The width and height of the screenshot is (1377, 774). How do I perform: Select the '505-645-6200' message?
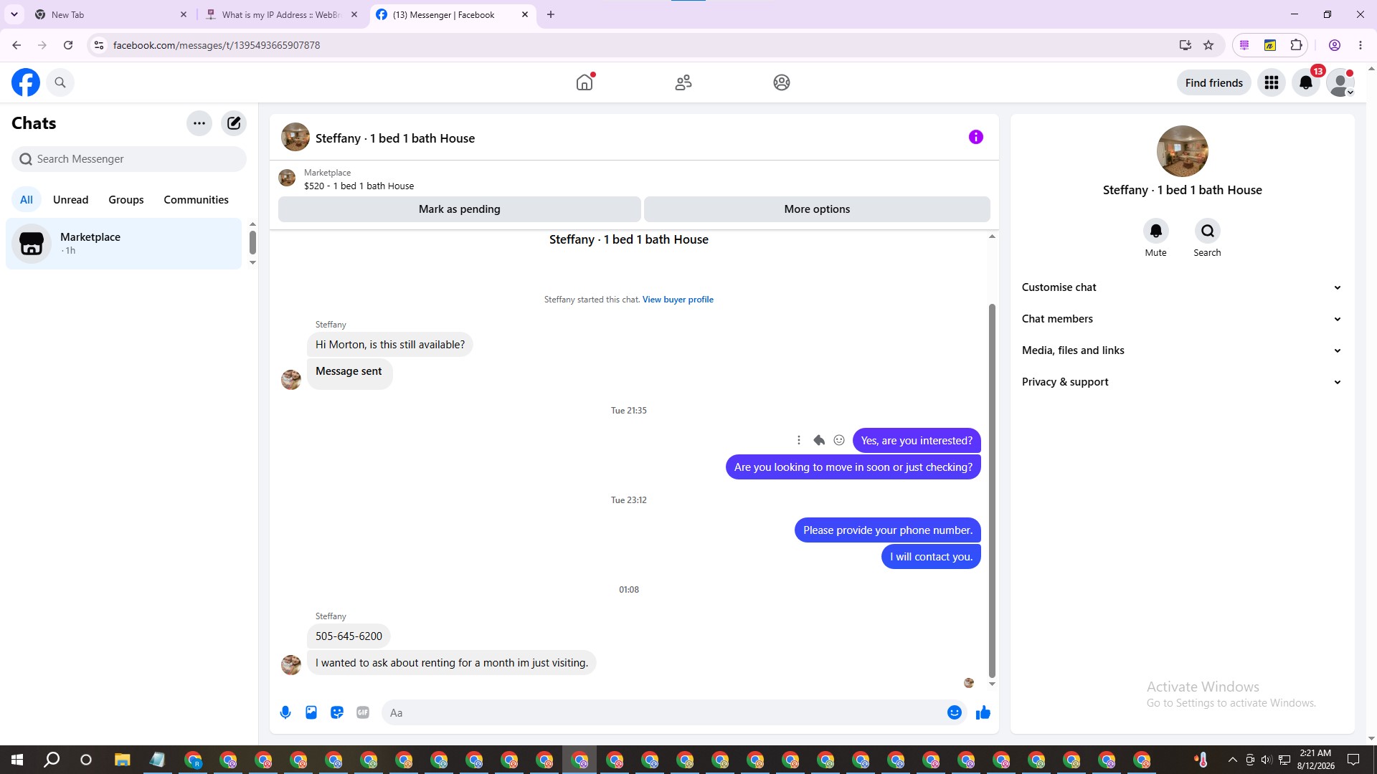point(349,636)
